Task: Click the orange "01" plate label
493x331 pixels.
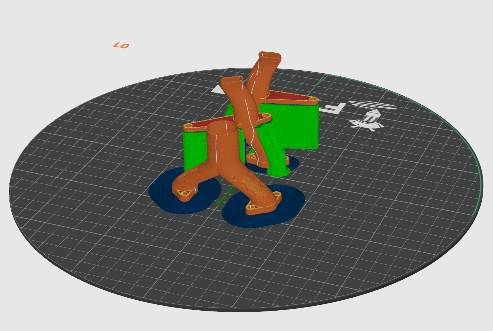Action: pyautogui.click(x=121, y=45)
